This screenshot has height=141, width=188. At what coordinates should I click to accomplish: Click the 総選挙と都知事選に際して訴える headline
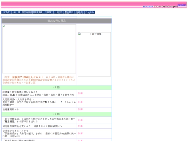pyautogui.click(x=20, y=92)
